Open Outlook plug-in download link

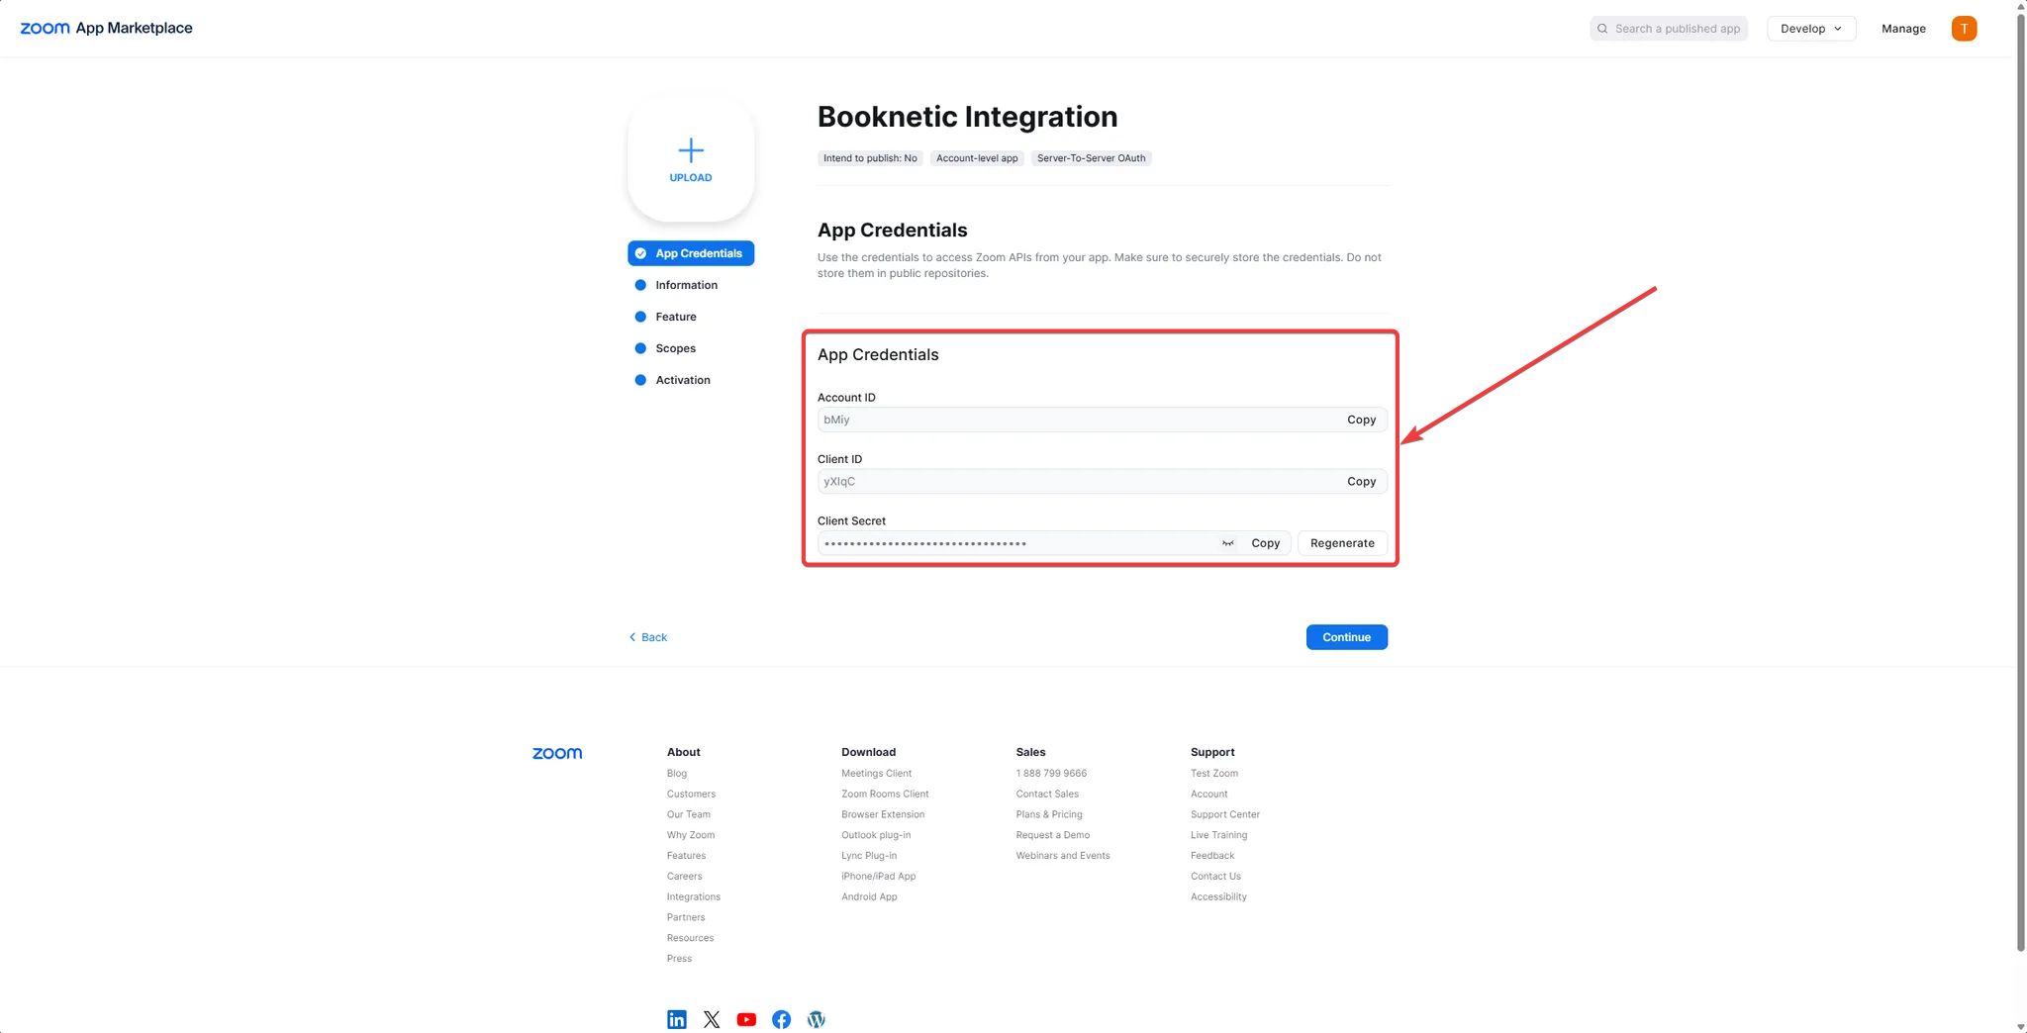(x=876, y=835)
